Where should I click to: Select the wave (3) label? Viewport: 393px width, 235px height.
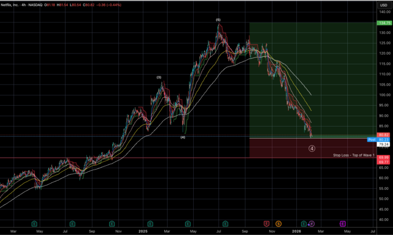(x=159, y=77)
